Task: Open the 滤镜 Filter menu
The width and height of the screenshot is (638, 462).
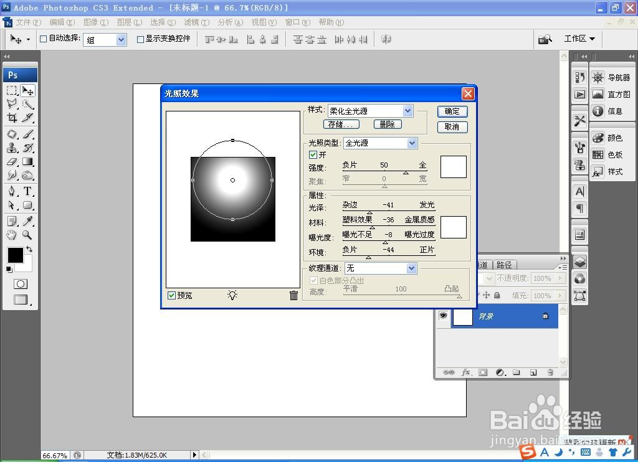Action: (x=198, y=22)
